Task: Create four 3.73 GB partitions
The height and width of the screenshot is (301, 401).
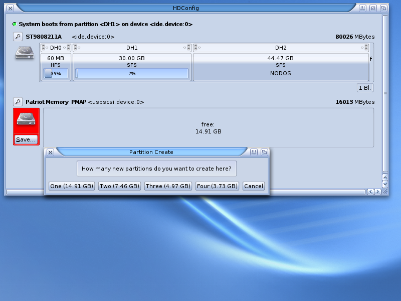Action: [217, 186]
